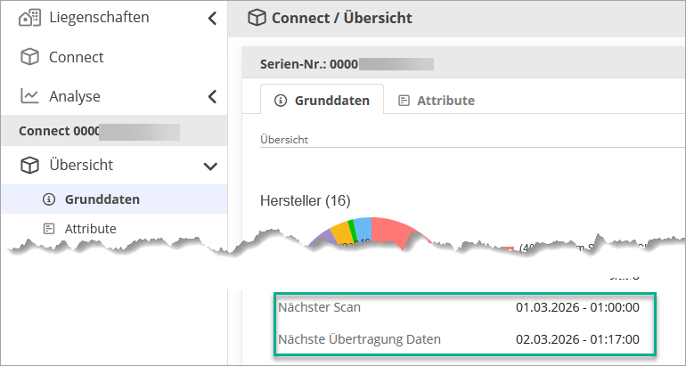The height and width of the screenshot is (366, 686).
Task: Expand the Analyse section arrow
Action: [x=211, y=96]
